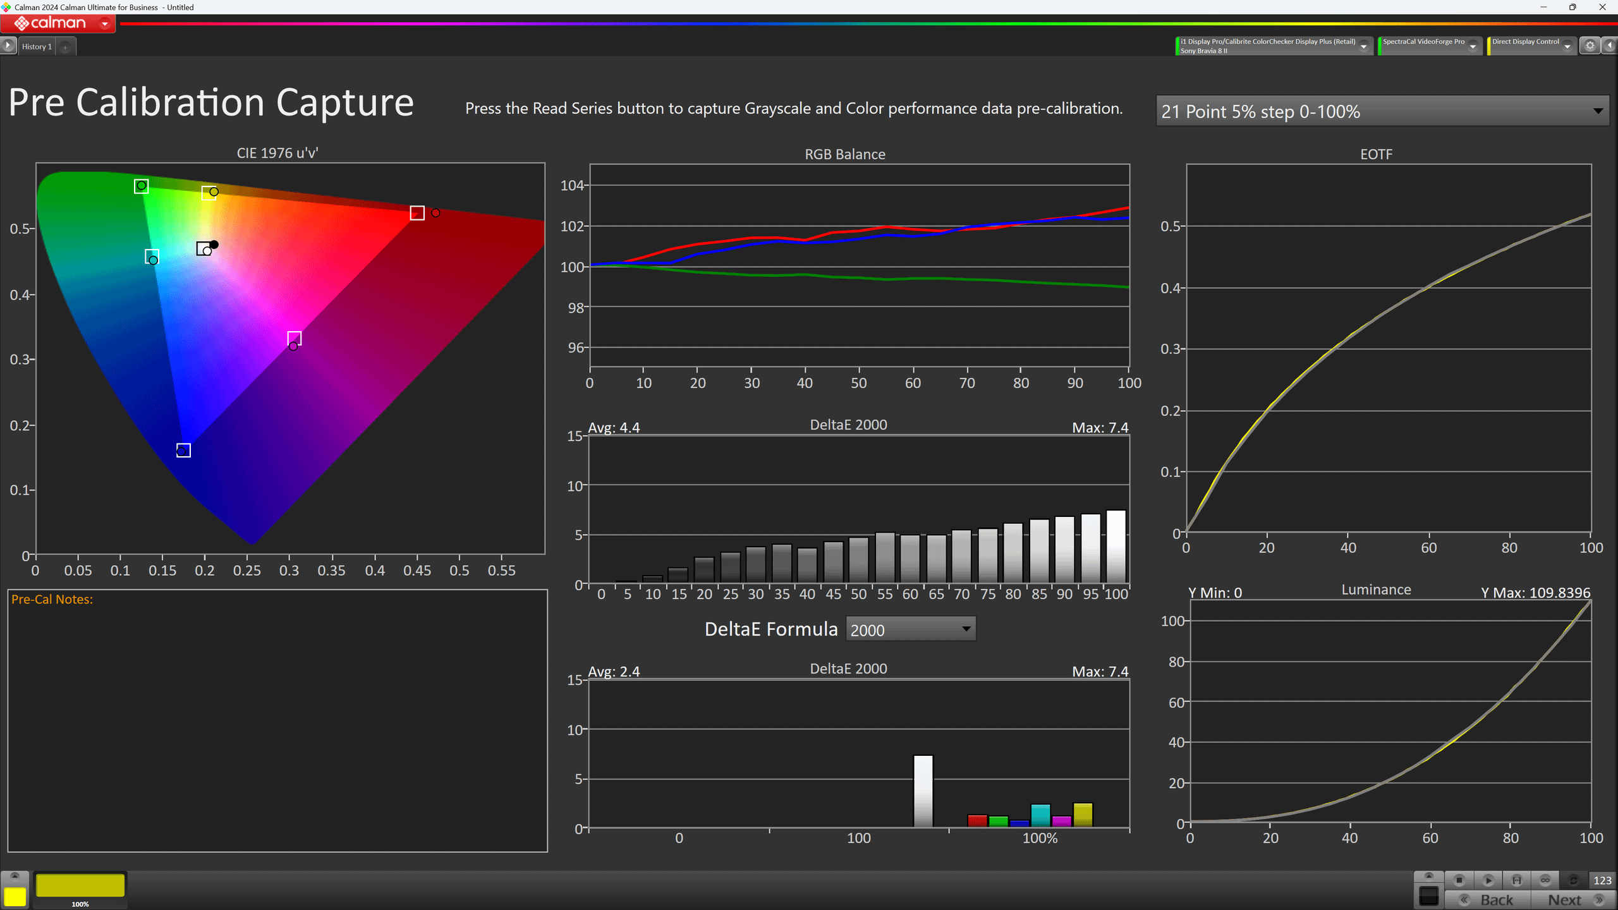The height and width of the screenshot is (910, 1618).
Task: Click the black pattern window icon
Action: pyautogui.click(x=1428, y=895)
